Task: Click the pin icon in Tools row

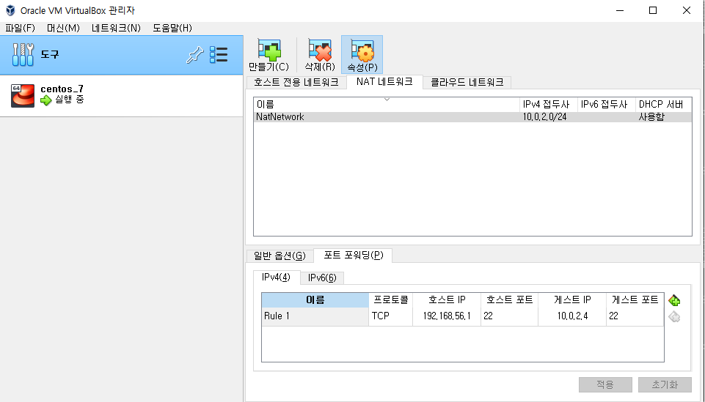Action: pyautogui.click(x=194, y=55)
